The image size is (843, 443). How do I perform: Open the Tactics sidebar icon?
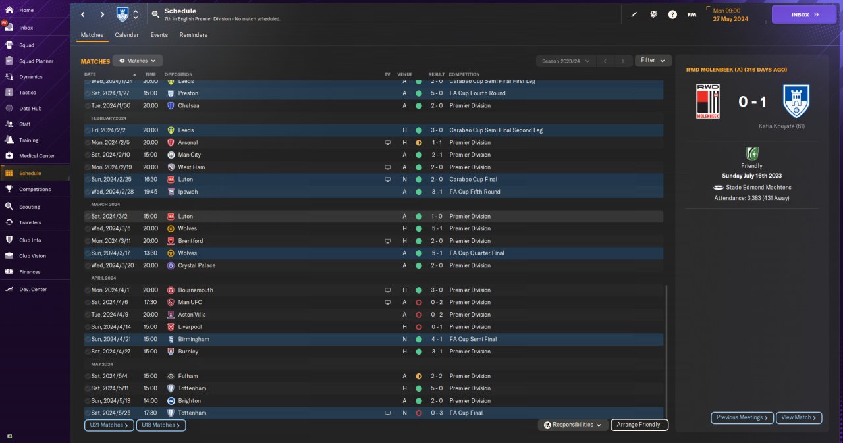(9, 93)
